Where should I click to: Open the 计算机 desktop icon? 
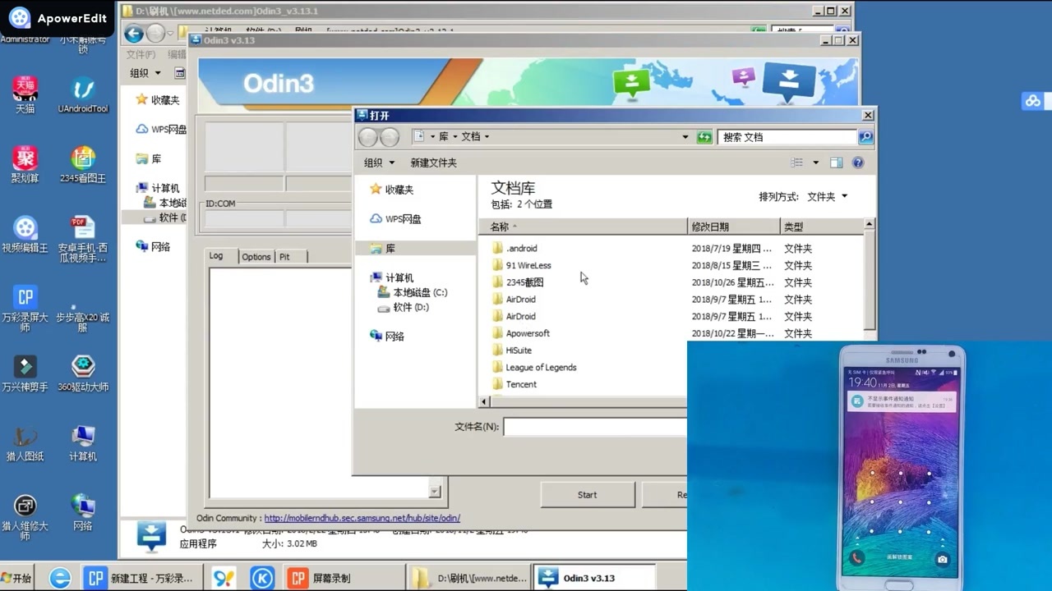83,443
